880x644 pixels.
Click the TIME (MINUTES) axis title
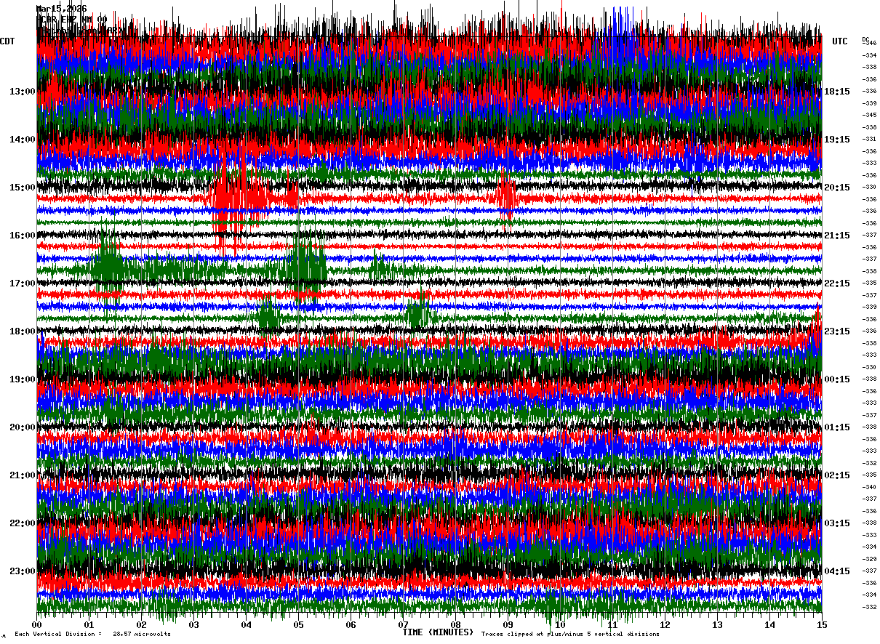coord(438,632)
